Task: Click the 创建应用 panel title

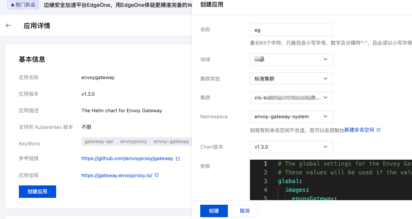Action: point(211,5)
